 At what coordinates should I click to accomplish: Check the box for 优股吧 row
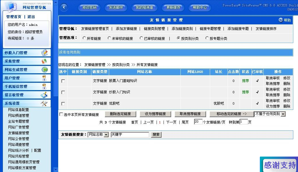[x=63, y=104]
